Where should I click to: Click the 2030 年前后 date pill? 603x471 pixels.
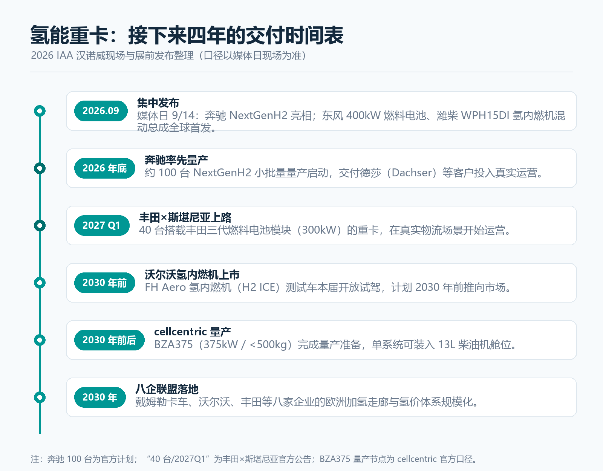coord(109,340)
